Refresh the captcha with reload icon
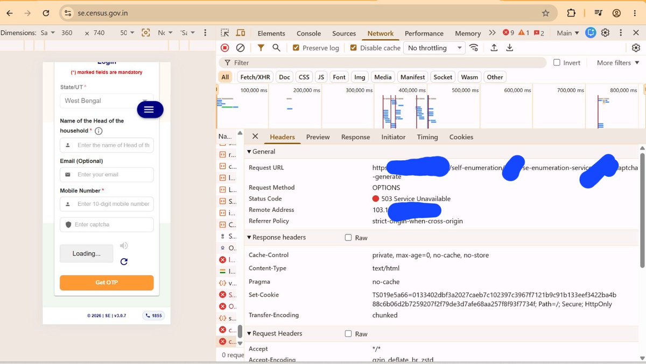The height and width of the screenshot is (364, 646). (x=124, y=262)
